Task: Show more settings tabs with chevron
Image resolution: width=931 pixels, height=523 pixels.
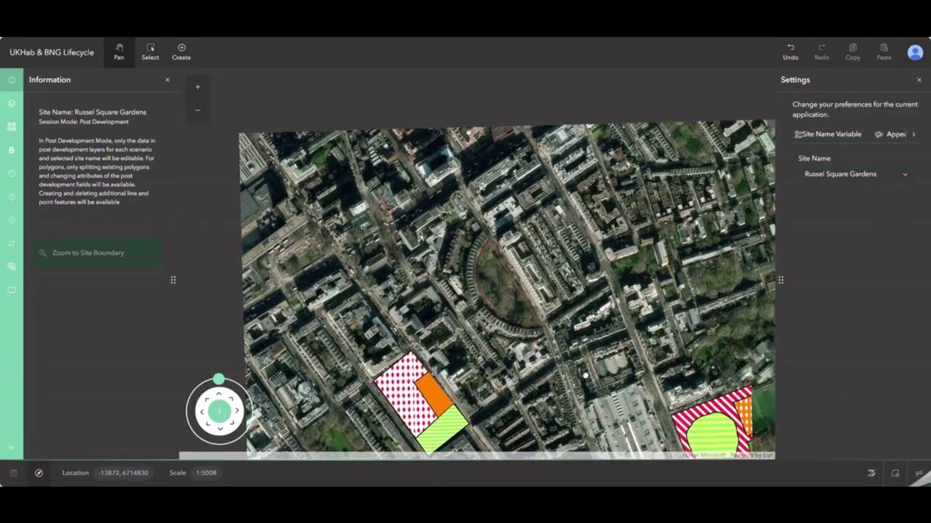Action: coord(914,134)
